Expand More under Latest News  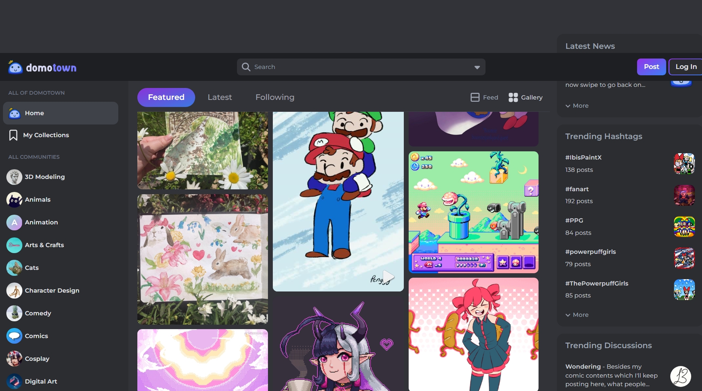coord(577,106)
